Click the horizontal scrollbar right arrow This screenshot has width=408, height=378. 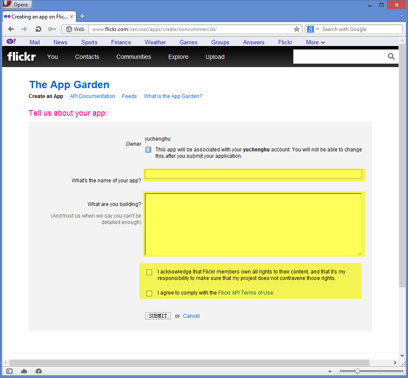click(x=395, y=363)
